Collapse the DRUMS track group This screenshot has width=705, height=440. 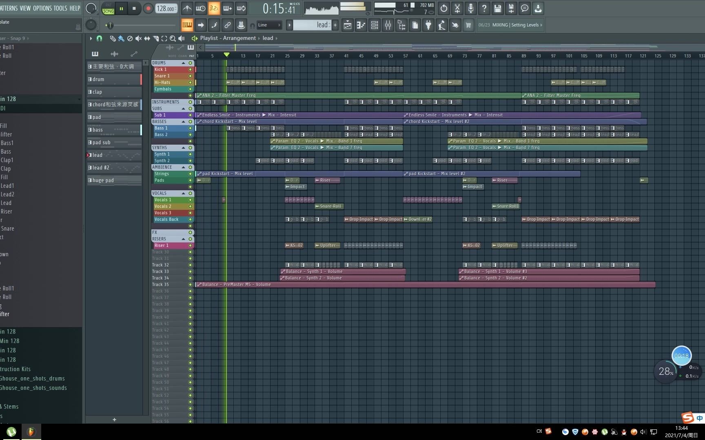(x=184, y=63)
